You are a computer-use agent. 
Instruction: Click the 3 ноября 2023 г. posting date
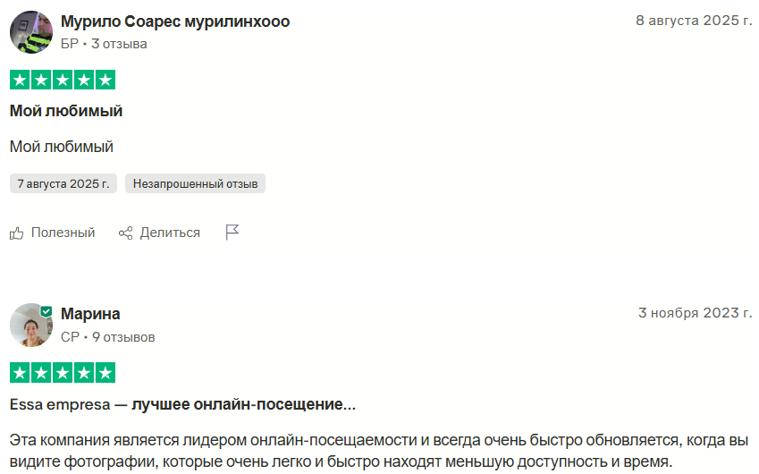tap(695, 313)
